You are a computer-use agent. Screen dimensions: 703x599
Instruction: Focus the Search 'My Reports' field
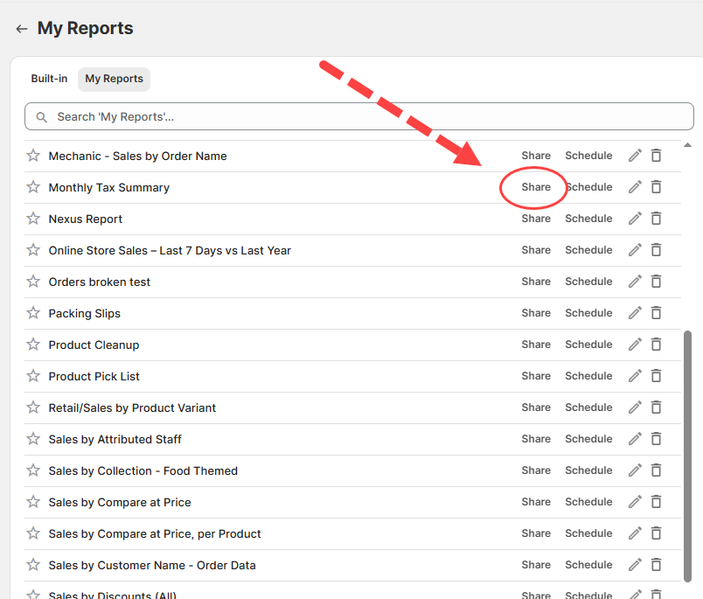point(350,116)
